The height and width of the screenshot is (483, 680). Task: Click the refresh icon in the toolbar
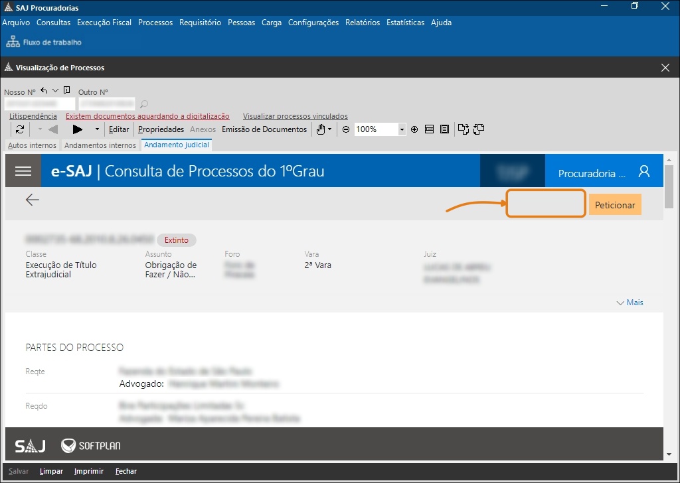(20, 129)
